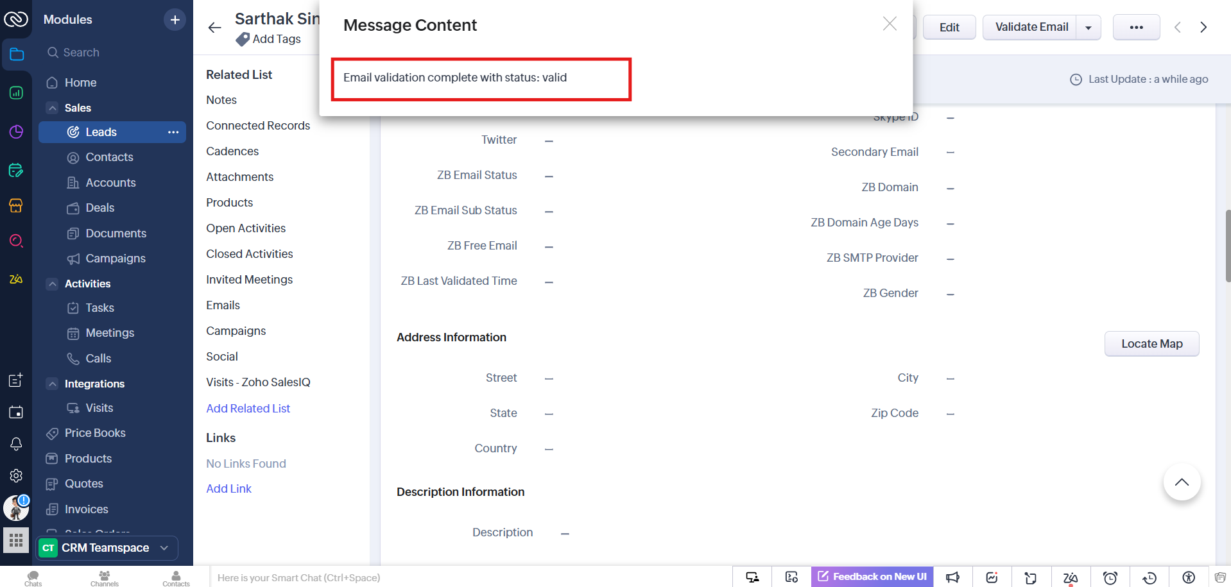
Task: Open the settings gear in left rail
Action: coord(16,475)
